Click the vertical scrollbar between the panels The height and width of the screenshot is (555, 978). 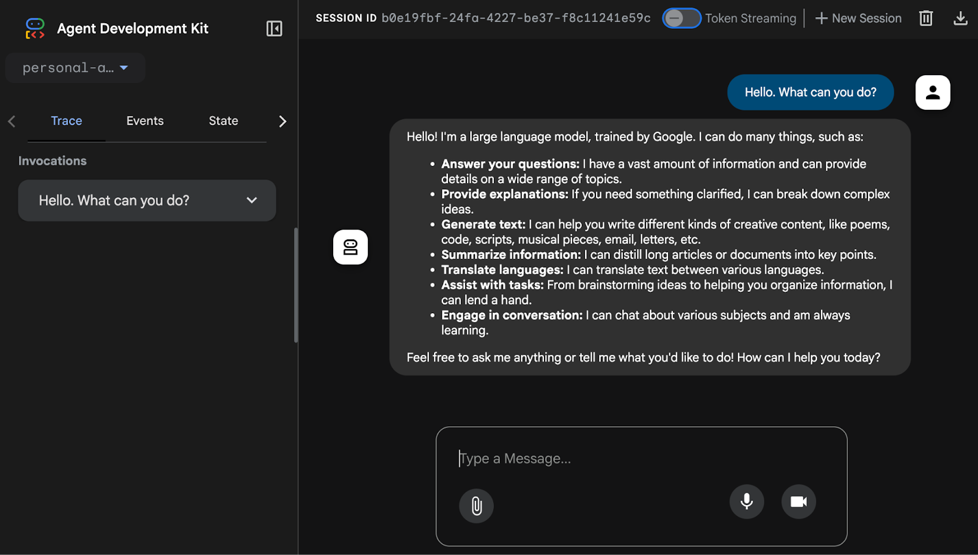pyautogui.click(x=296, y=281)
